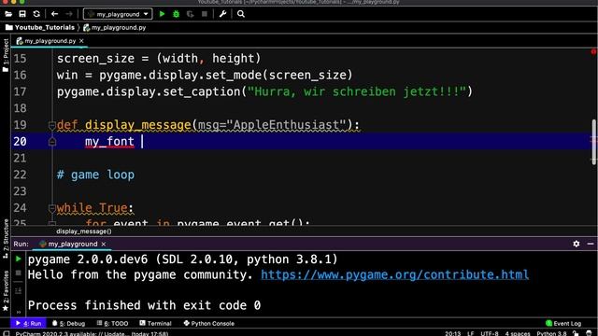Open the 6: TODO tool window

(x=112, y=324)
